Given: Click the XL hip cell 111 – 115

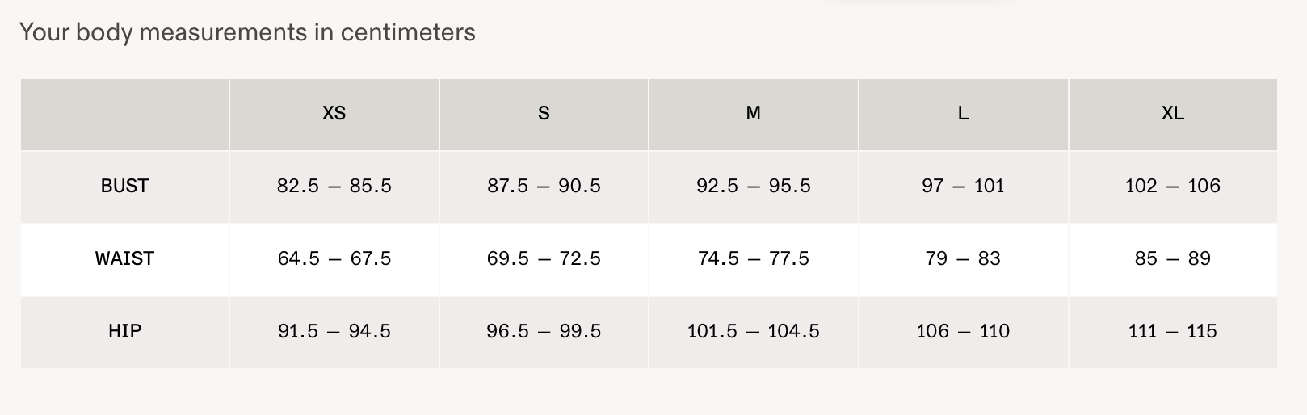Looking at the screenshot, I should [x=1173, y=332].
